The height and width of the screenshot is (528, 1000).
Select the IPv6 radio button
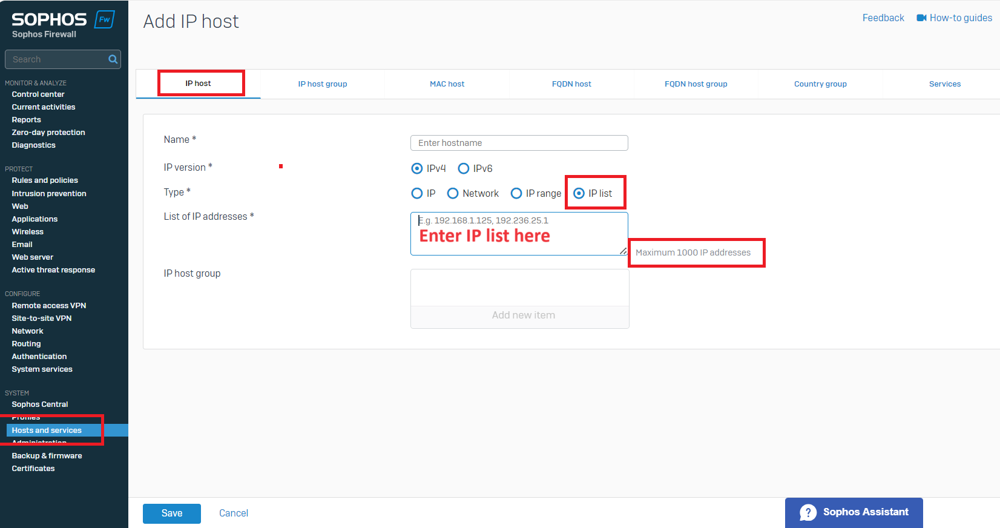464,168
